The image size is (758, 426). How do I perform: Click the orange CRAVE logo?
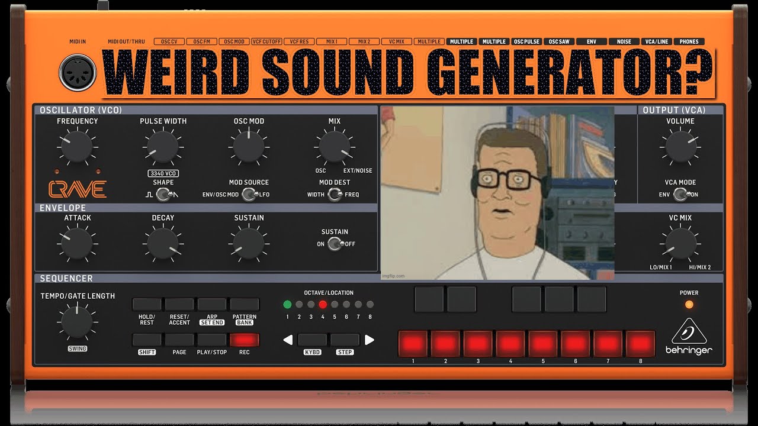tap(78, 189)
